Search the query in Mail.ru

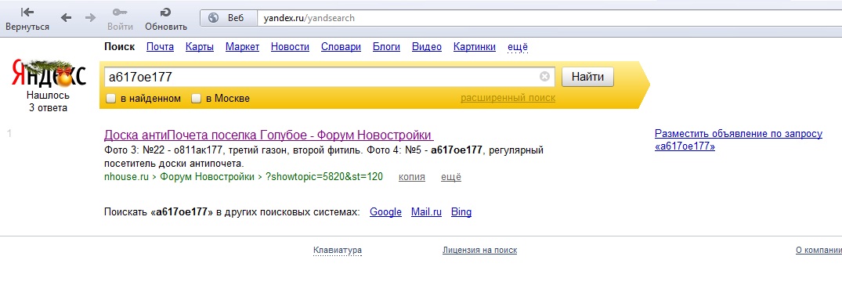(426, 212)
